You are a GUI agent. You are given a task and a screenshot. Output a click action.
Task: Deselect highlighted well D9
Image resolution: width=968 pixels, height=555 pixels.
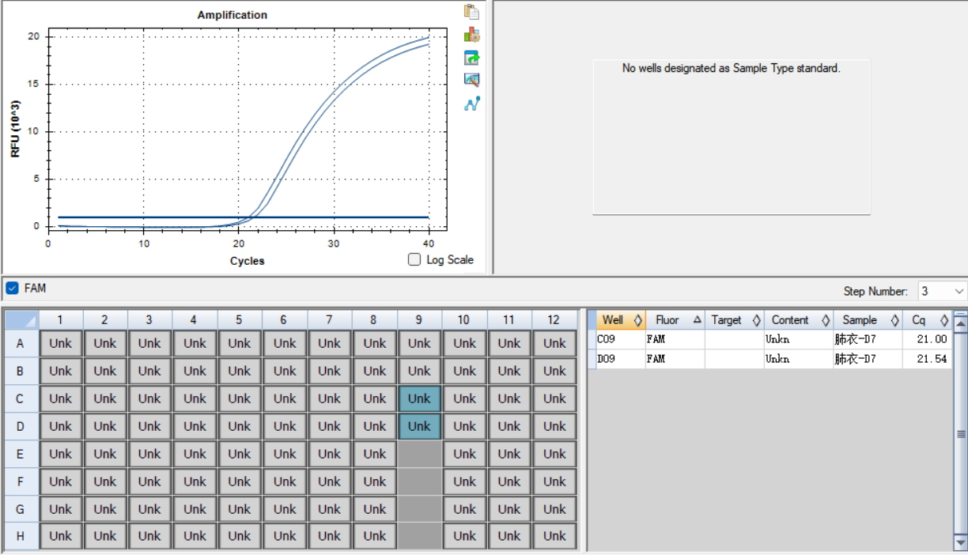(x=419, y=426)
